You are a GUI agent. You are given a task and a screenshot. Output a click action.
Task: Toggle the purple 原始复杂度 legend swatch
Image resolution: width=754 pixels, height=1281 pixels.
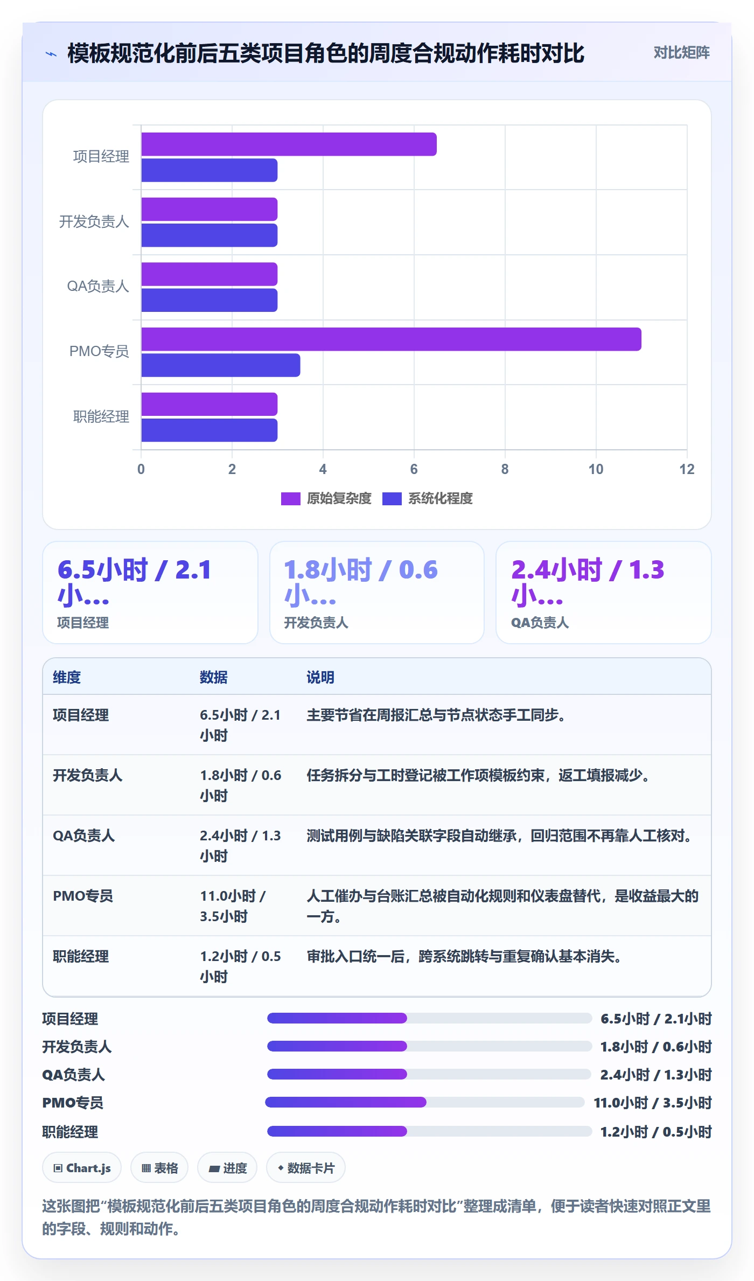(x=291, y=498)
